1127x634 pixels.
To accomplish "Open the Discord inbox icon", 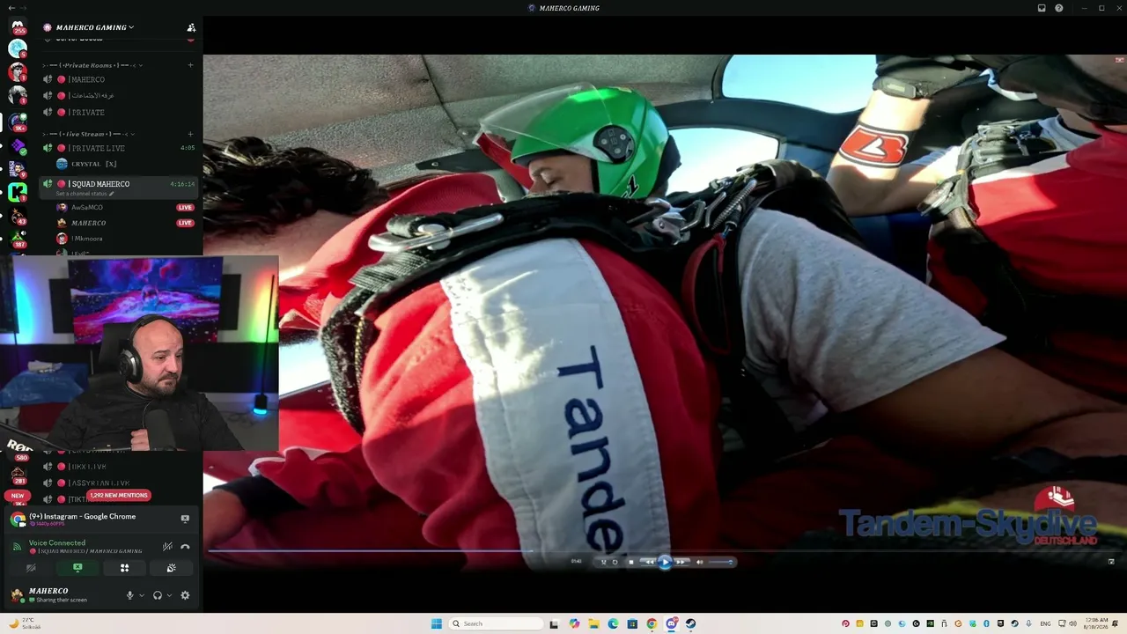I will (1042, 8).
